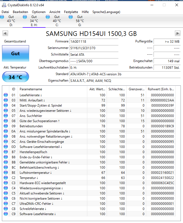Click the ID column header

tap(13, 89)
